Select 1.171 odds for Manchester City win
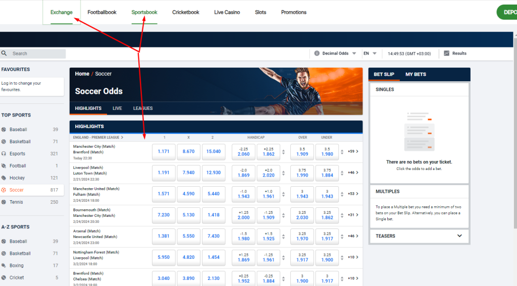 click(164, 151)
